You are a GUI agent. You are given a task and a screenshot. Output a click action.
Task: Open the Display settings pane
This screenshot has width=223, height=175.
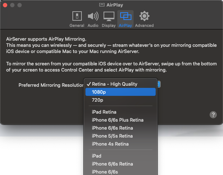tap(109, 19)
